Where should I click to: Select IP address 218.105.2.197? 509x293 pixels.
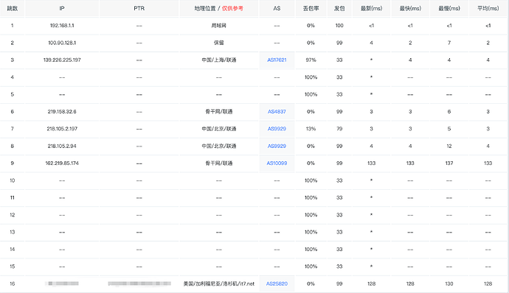tap(62, 129)
